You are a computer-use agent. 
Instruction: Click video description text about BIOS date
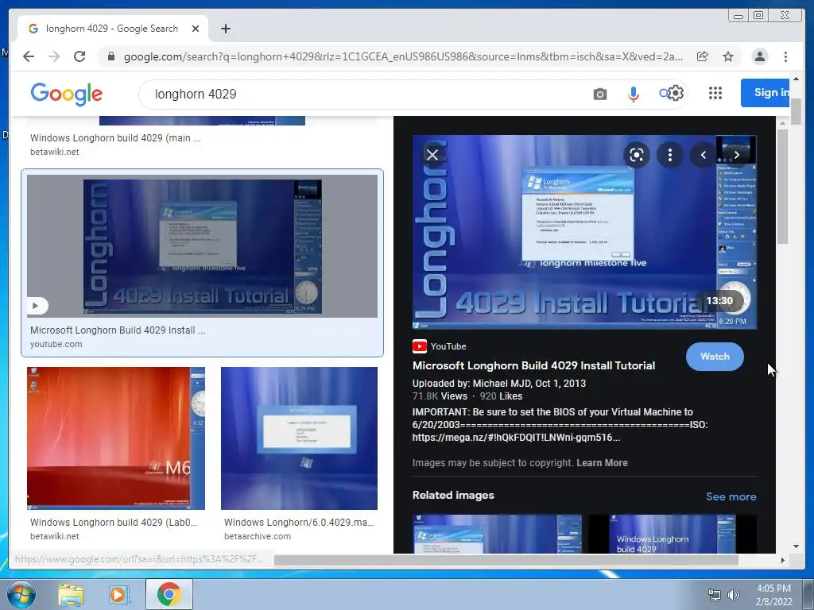click(x=560, y=424)
